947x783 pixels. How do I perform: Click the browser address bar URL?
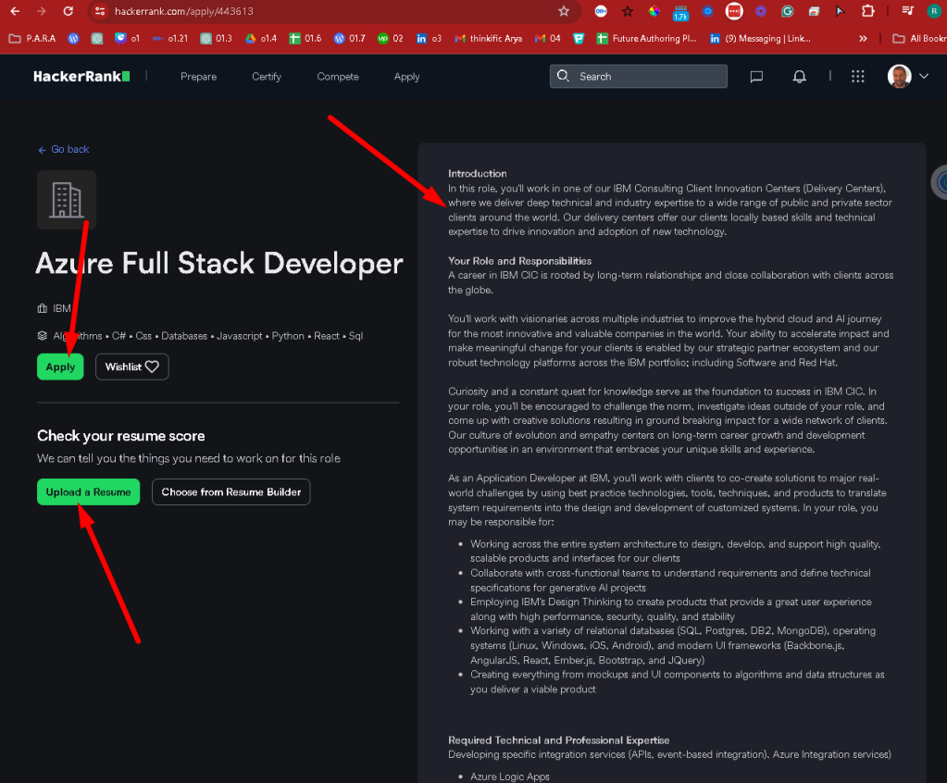[x=183, y=11]
